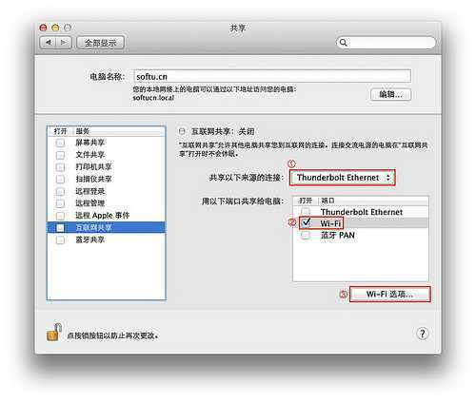Click the lock icon to prevent changes
This screenshot has height=402, width=476.
pos(54,333)
